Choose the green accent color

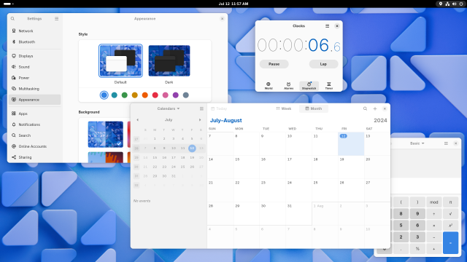click(125, 95)
